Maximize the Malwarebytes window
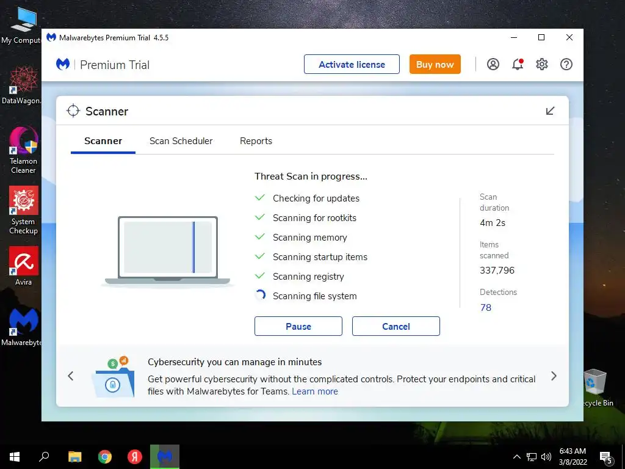The image size is (625, 469). [541, 37]
